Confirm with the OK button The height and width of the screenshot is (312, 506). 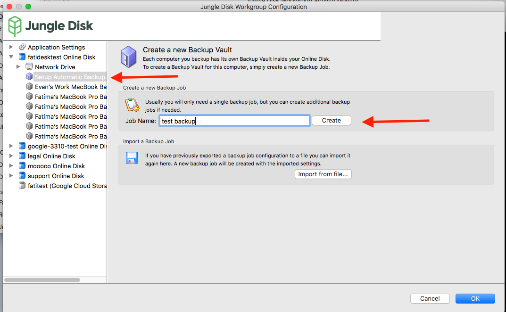(x=475, y=298)
